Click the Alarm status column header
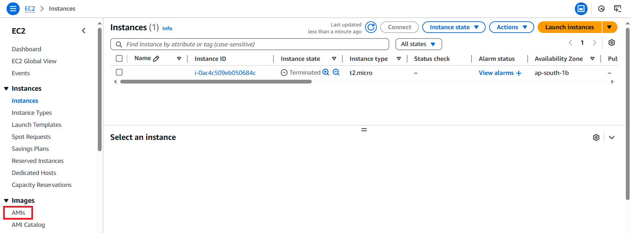The height and width of the screenshot is (233, 631). coord(497,59)
